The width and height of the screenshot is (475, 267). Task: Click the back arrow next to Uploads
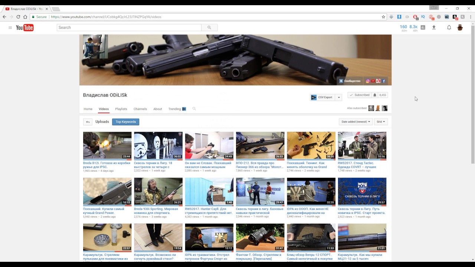pyautogui.click(x=88, y=122)
